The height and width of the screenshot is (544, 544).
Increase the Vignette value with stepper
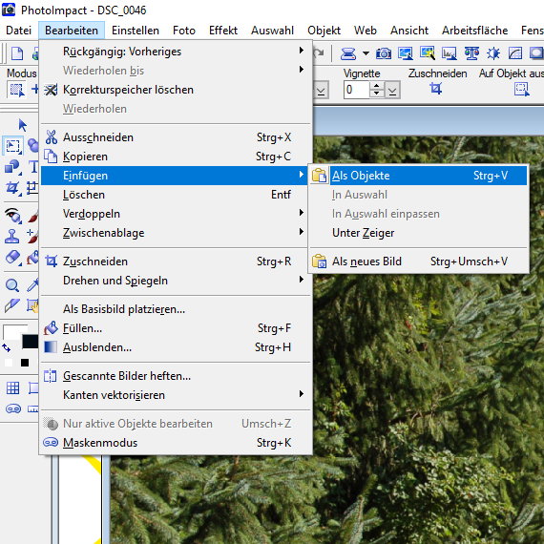377,86
